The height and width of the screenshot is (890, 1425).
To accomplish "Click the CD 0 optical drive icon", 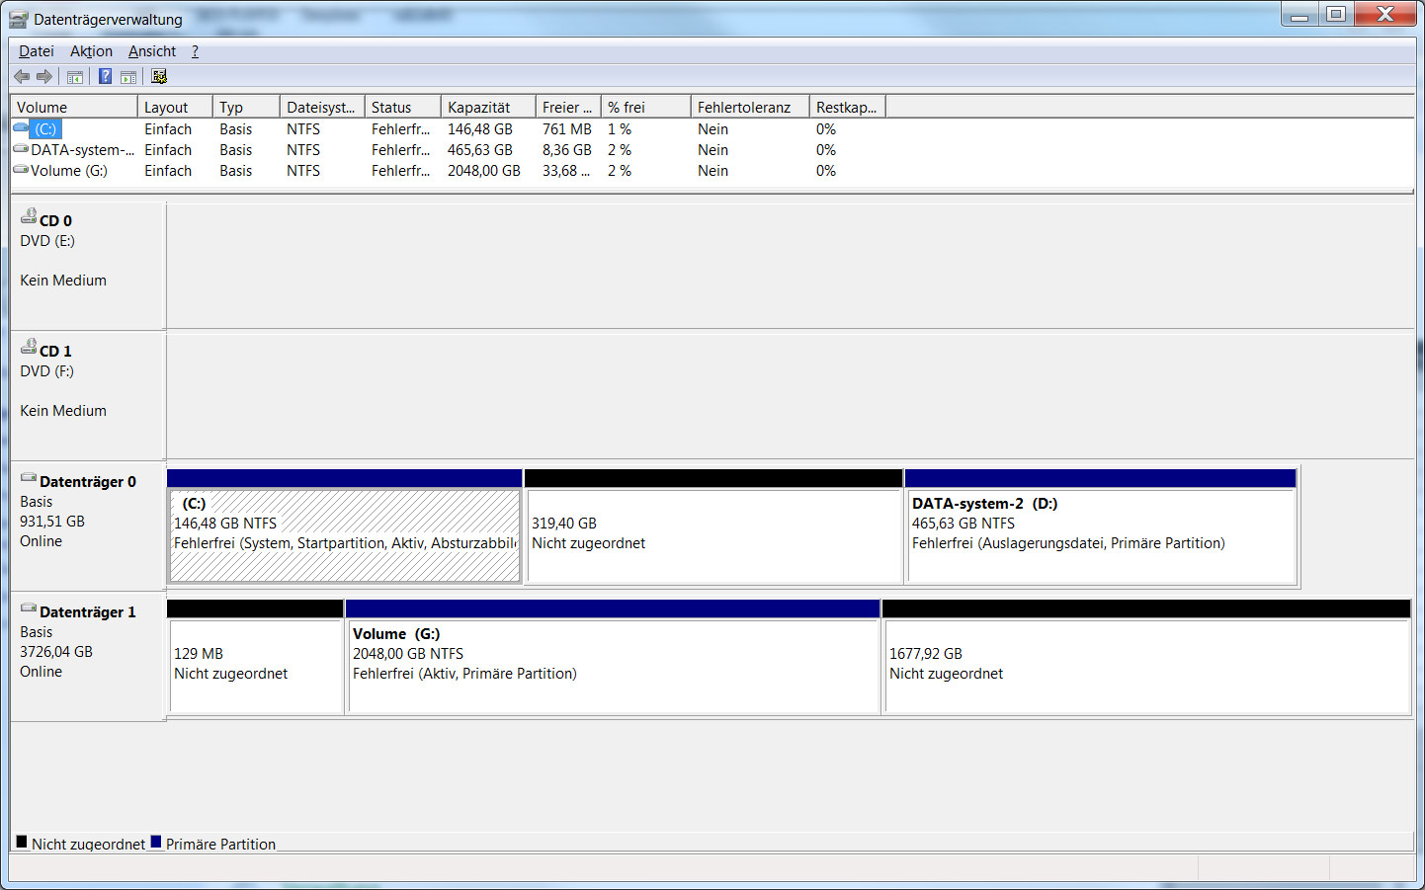I will [29, 216].
